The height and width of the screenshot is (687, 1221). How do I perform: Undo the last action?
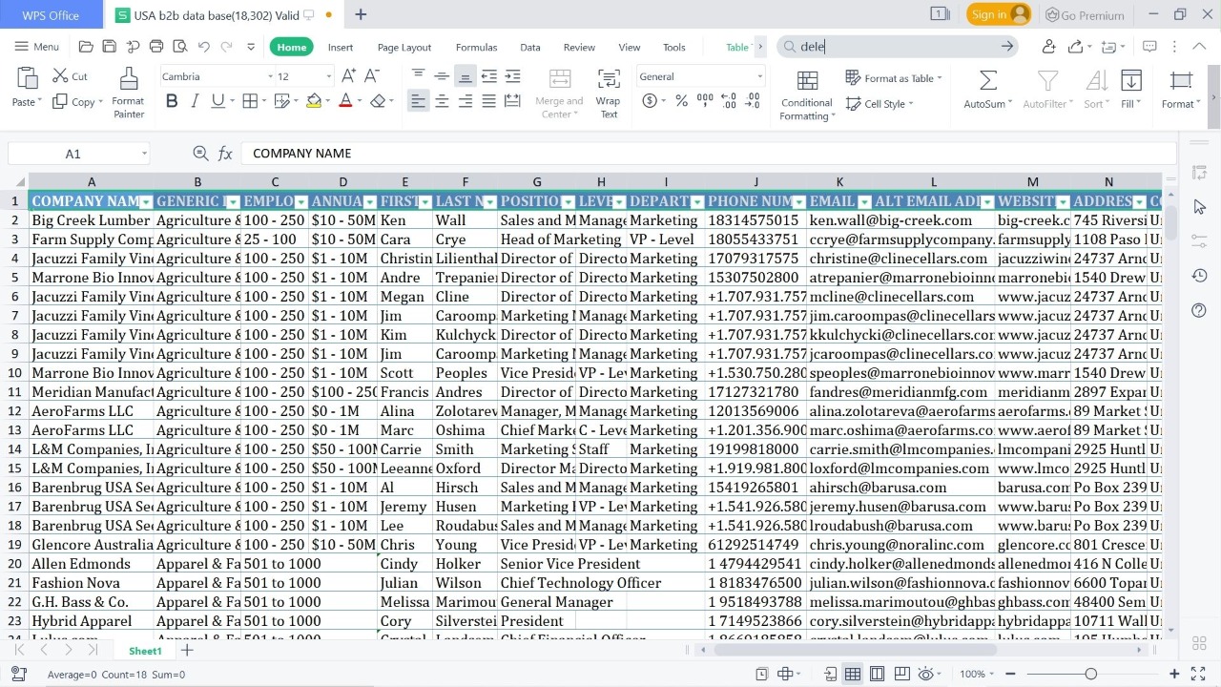(204, 47)
